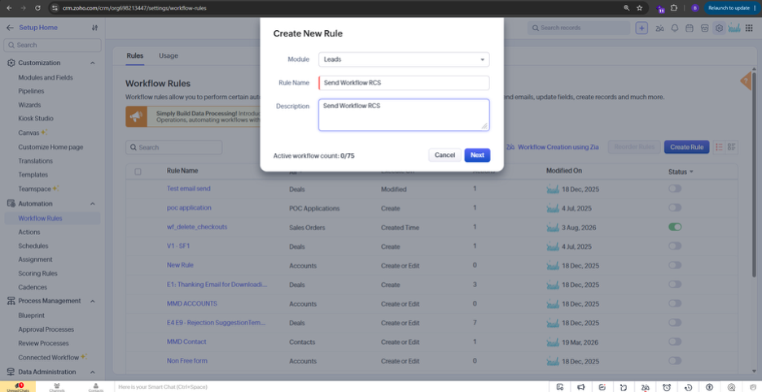Switch to the Rules tab
Image resolution: width=762 pixels, height=392 pixels.
pos(134,56)
